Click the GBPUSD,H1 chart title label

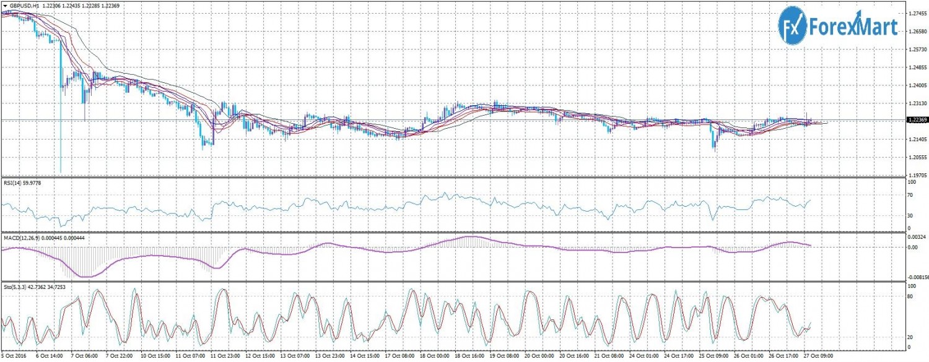point(25,6)
